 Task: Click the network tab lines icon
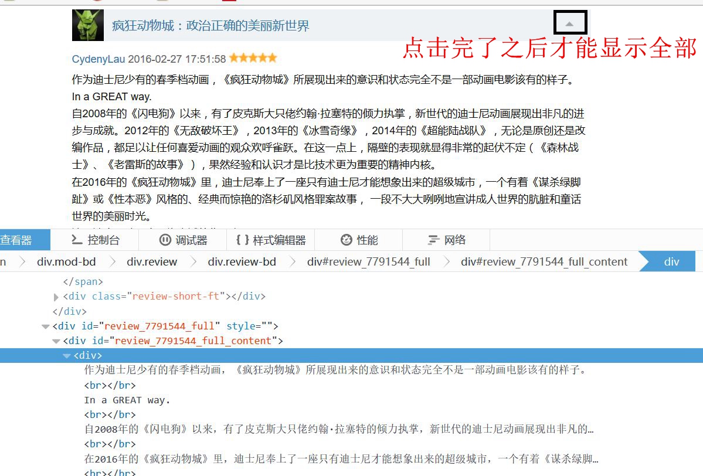433,240
